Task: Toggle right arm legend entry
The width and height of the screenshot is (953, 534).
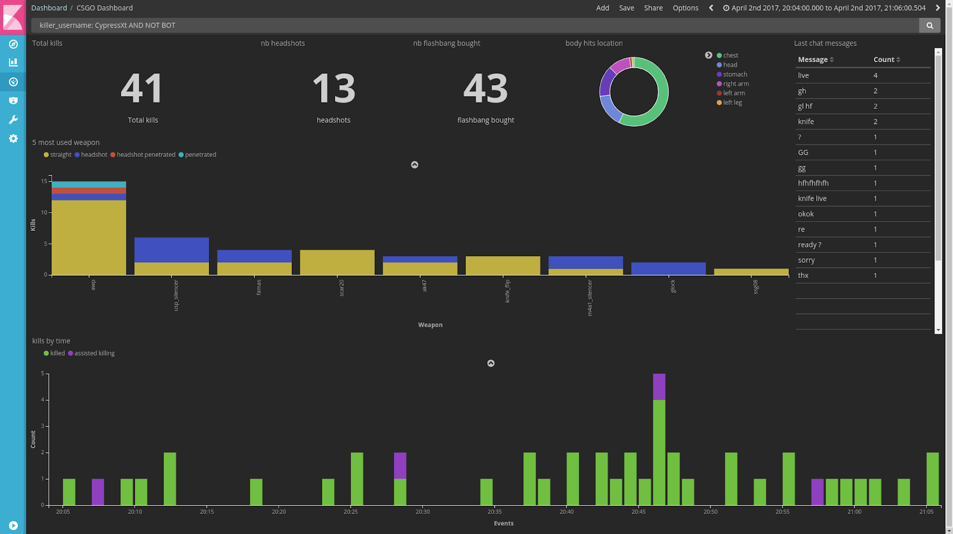Action: (x=732, y=84)
